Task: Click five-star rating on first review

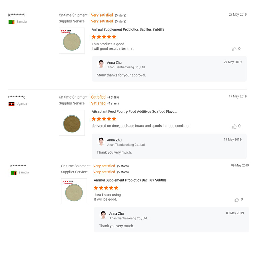Action: [104, 37]
